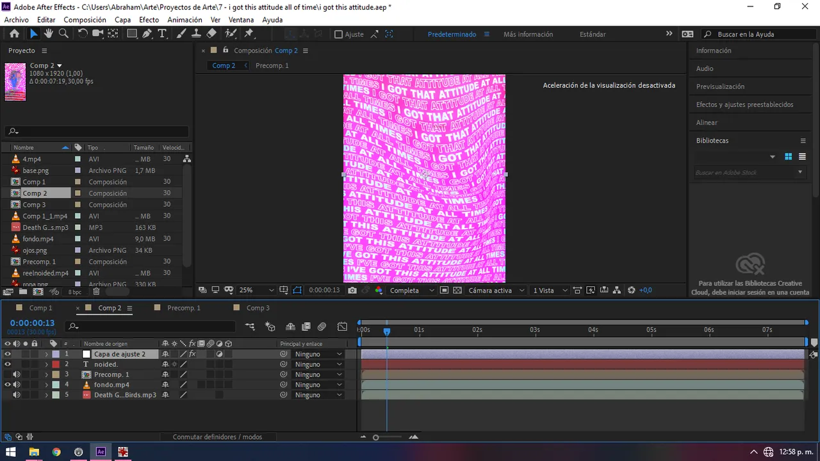Expand the fondo.mp4 layer properties
The height and width of the screenshot is (461, 820).
click(46, 385)
